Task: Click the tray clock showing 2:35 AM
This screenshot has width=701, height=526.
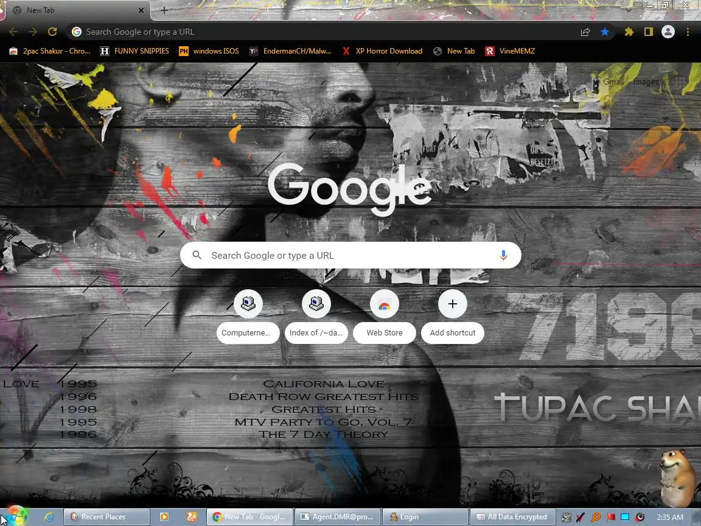Action: tap(670, 517)
